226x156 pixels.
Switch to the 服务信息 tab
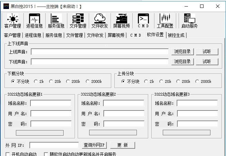54,35
